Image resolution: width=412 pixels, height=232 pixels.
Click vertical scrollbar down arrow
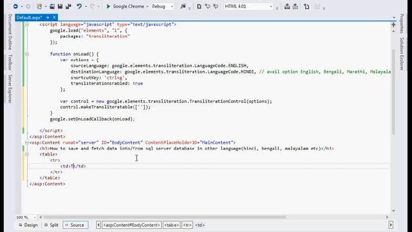click(393, 211)
